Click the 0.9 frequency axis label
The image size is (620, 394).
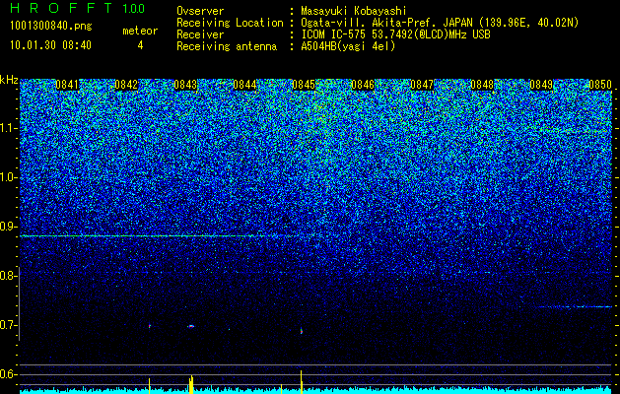click(x=9, y=227)
